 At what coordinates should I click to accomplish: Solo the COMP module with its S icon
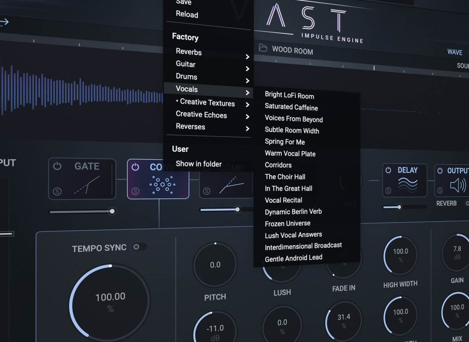click(x=207, y=191)
